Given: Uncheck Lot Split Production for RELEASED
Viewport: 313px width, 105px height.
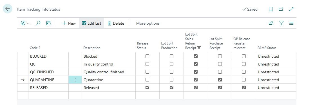Looking at the screenshot, I should (x=171, y=88).
